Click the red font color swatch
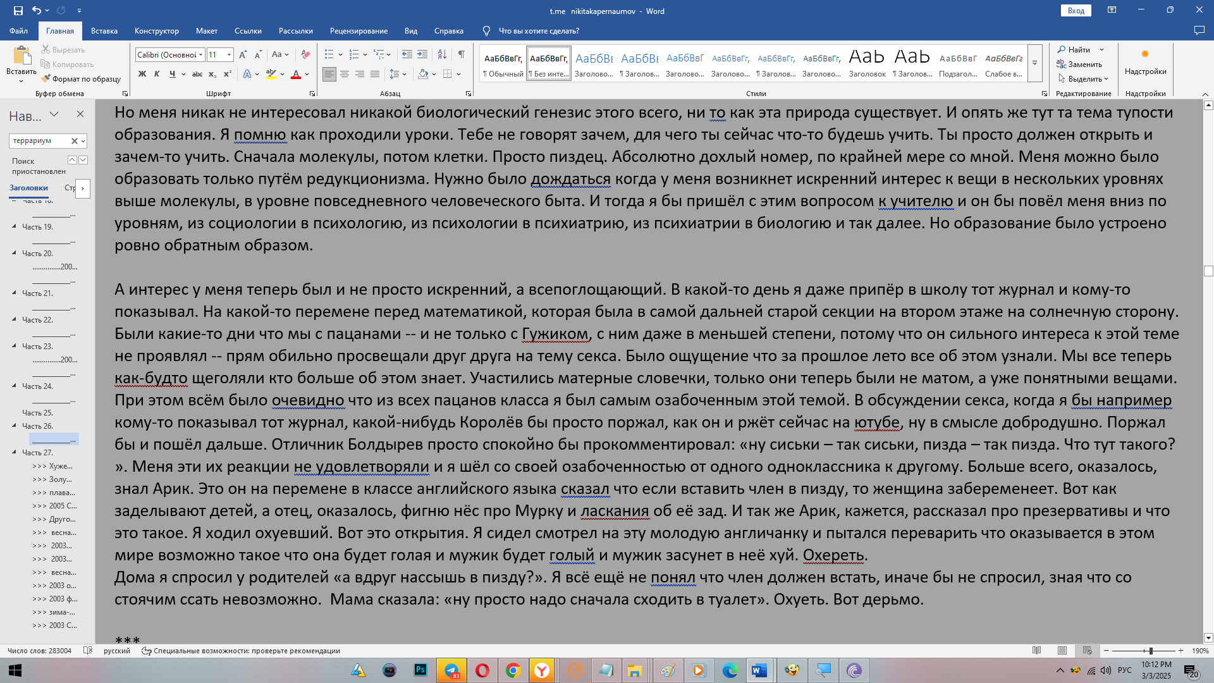1214x683 pixels. (295, 75)
